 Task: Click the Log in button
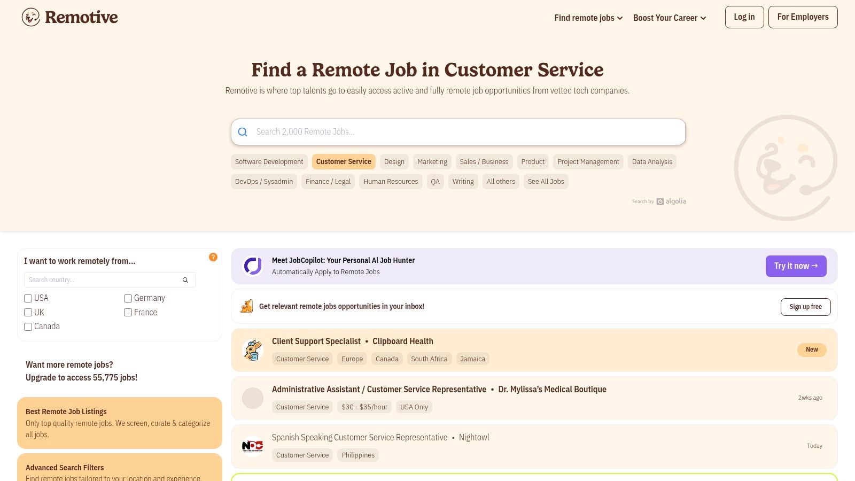coord(744,17)
